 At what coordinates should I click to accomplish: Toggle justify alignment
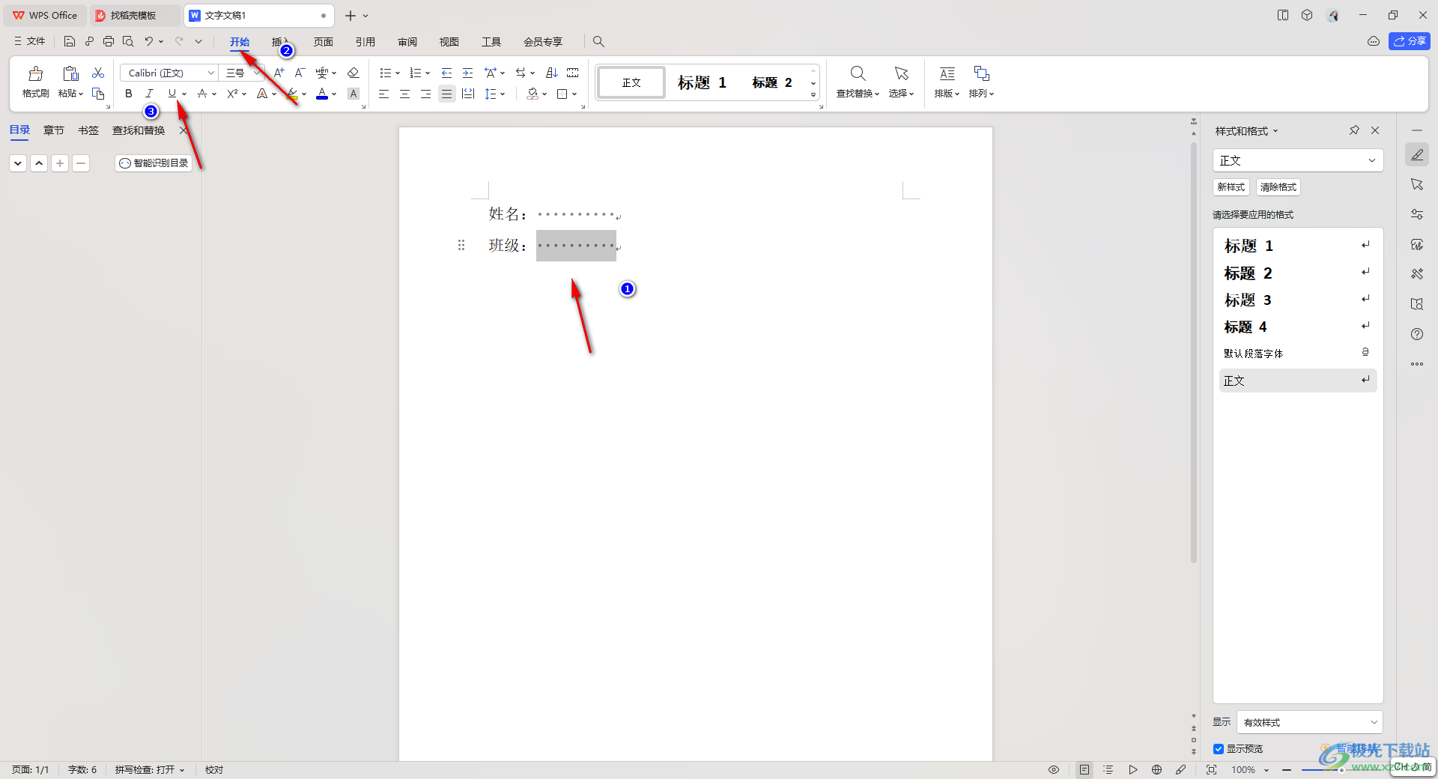tap(446, 94)
